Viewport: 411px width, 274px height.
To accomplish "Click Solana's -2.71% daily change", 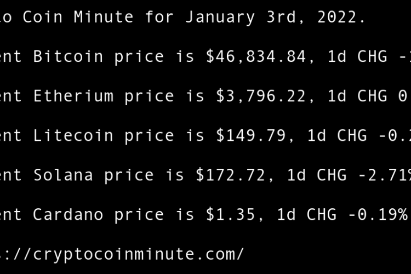I will click(x=384, y=175).
